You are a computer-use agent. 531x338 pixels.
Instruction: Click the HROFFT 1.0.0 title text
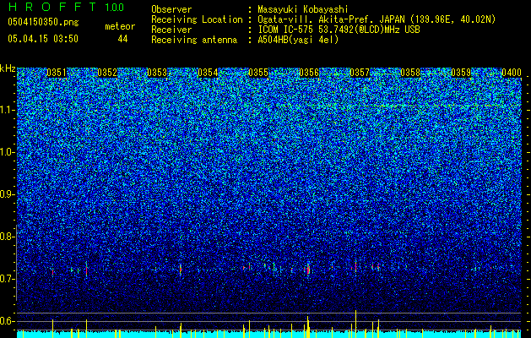point(66,7)
